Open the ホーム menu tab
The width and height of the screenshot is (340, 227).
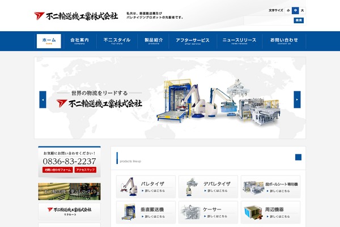click(49, 41)
